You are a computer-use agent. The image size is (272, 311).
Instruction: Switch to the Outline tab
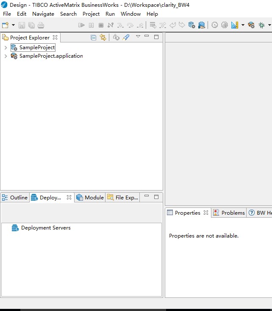pyautogui.click(x=15, y=198)
